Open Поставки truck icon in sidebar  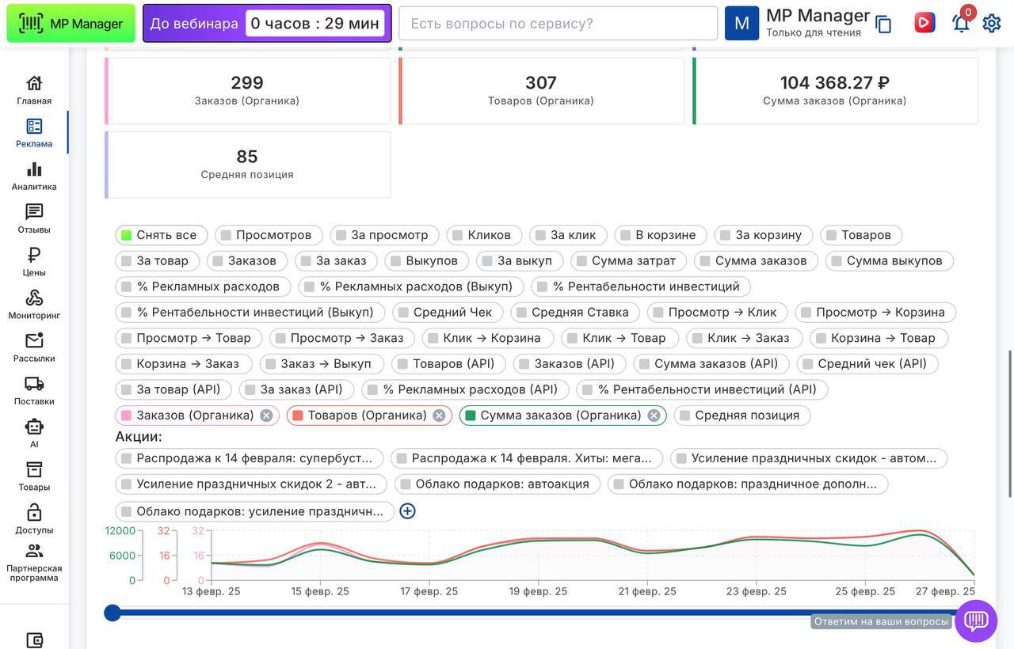(34, 390)
